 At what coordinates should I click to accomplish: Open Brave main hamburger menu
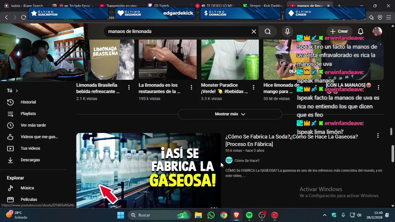[x=389, y=17]
